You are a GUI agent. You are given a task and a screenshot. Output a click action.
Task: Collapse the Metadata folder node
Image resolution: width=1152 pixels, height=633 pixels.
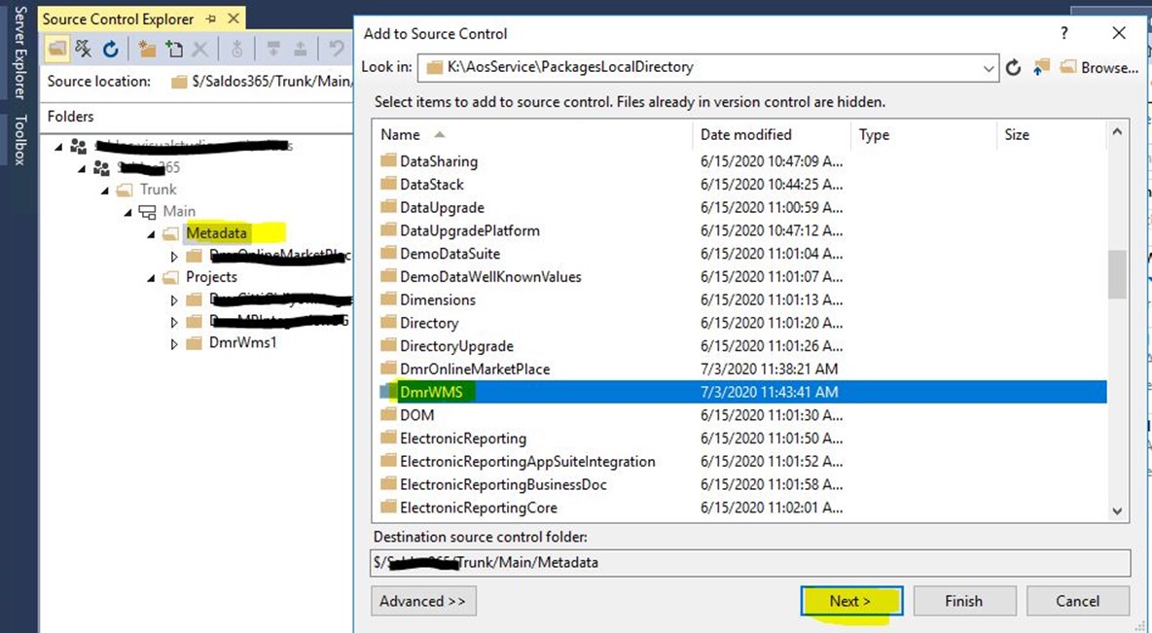151,234
